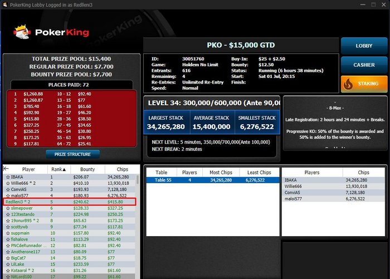Click the star icon beside Anotherone117
Screen dimensions: 390x279
click(8, 252)
